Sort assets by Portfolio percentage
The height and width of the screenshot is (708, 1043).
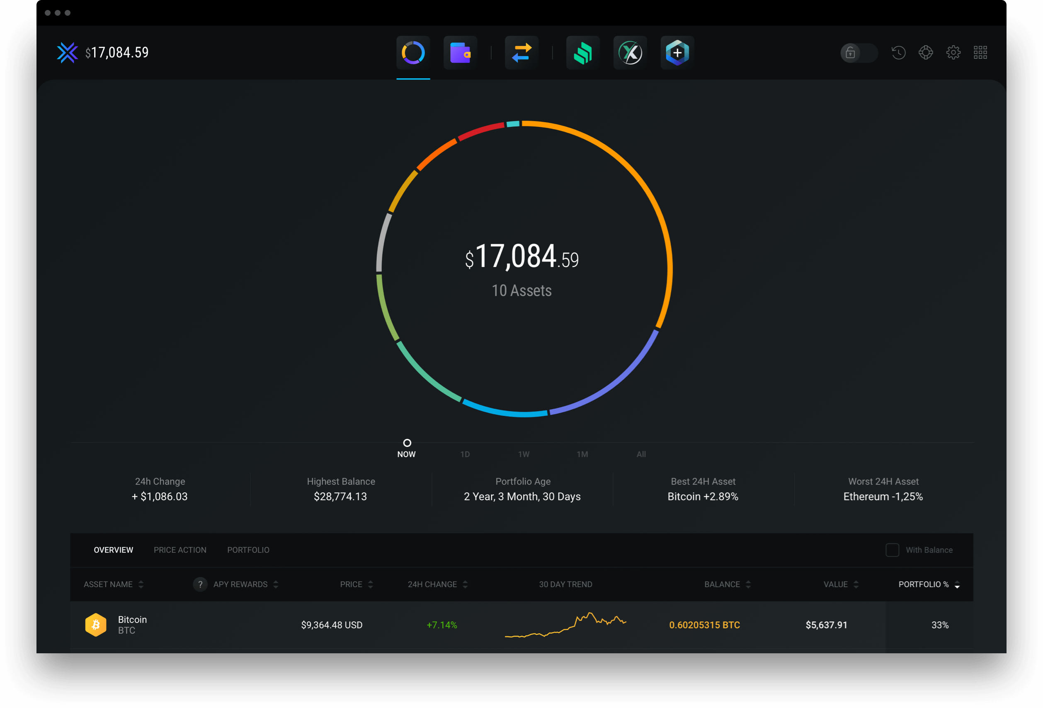[957, 584]
